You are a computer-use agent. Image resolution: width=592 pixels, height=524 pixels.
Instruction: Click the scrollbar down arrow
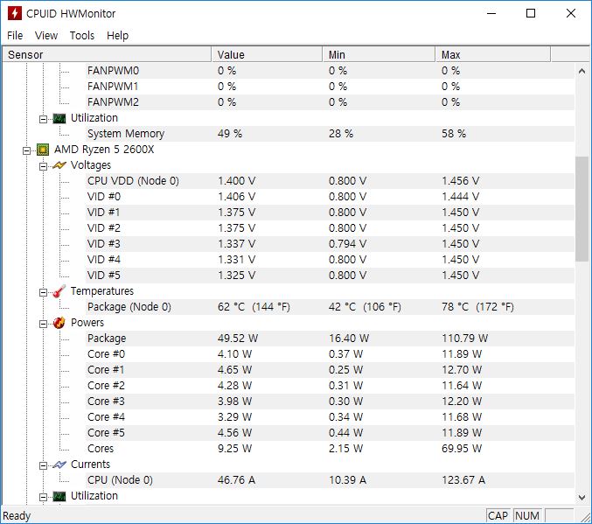(x=582, y=498)
